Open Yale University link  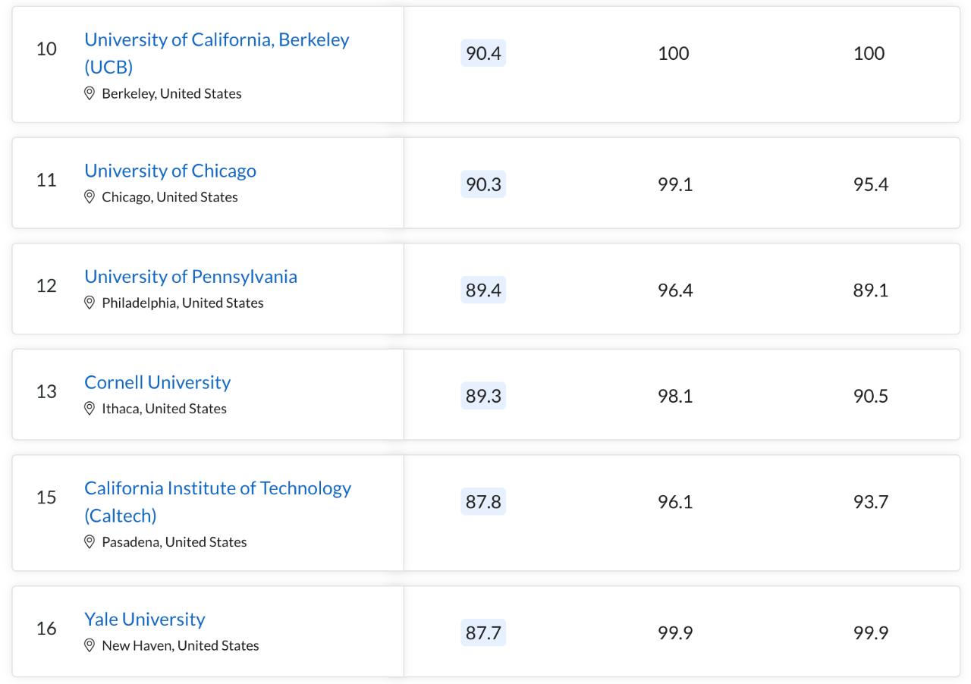(144, 620)
